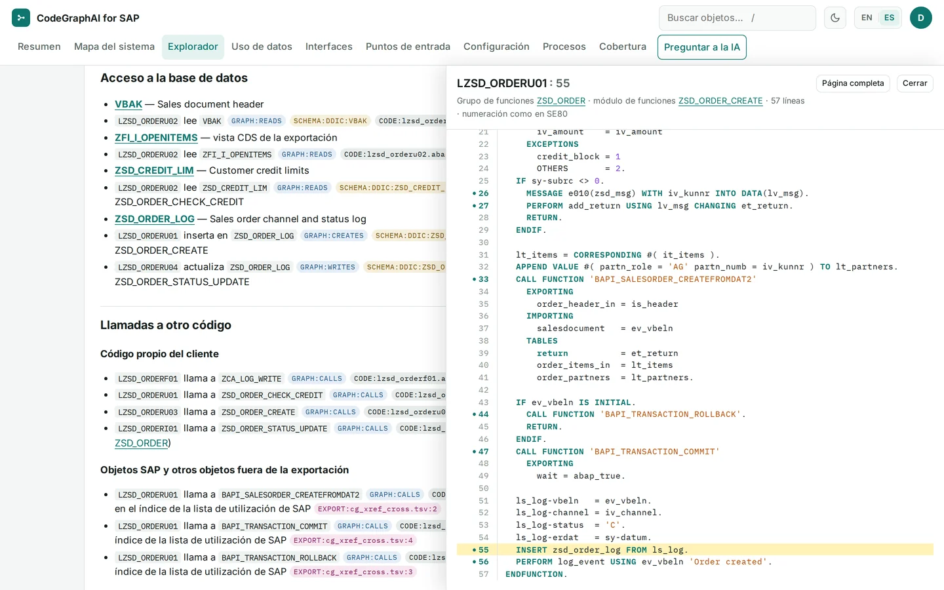Focus the Buscar objetos search field
Viewport: 944px width, 590px height.
737,18
